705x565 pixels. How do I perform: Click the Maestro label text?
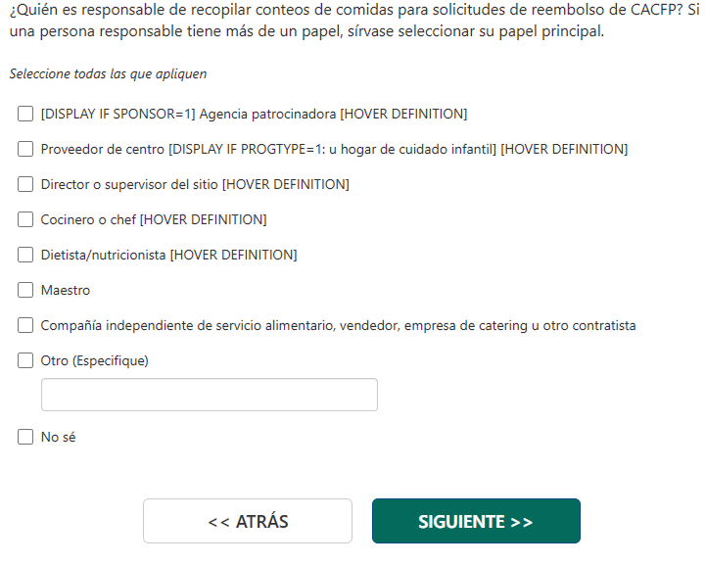(x=66, y=290)
